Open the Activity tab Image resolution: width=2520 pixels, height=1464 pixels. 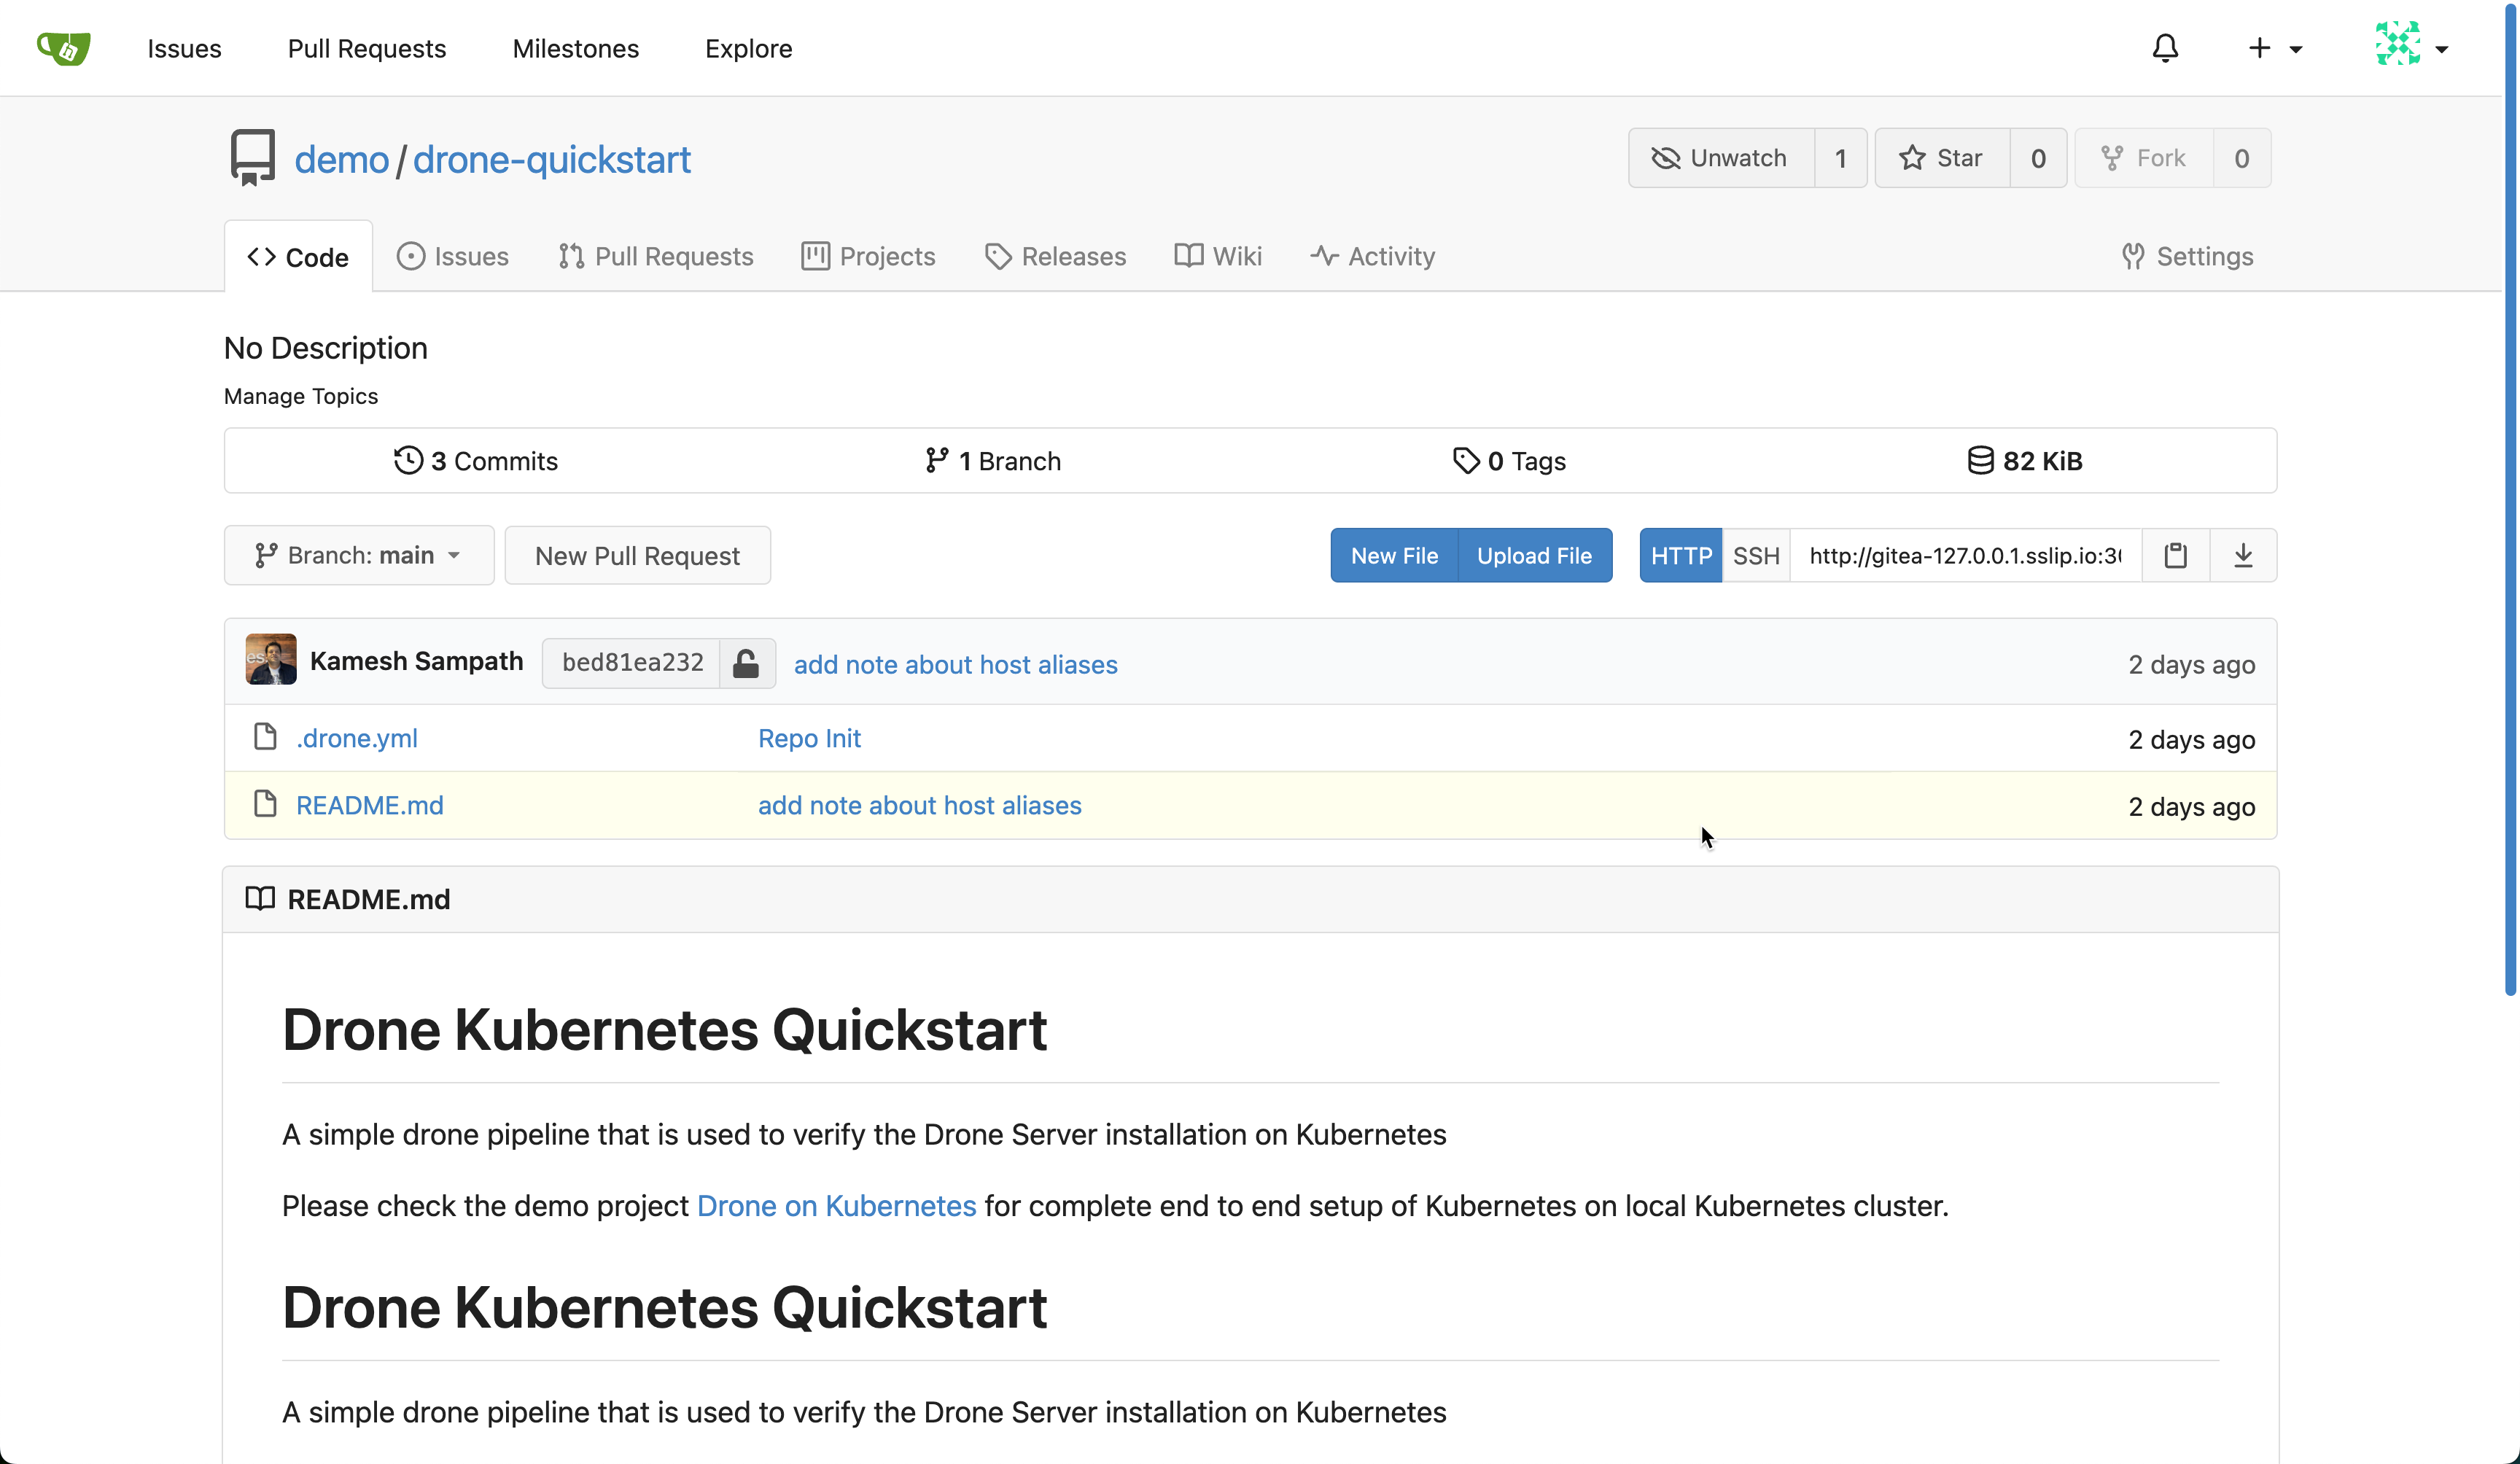tap(1372, 256)
